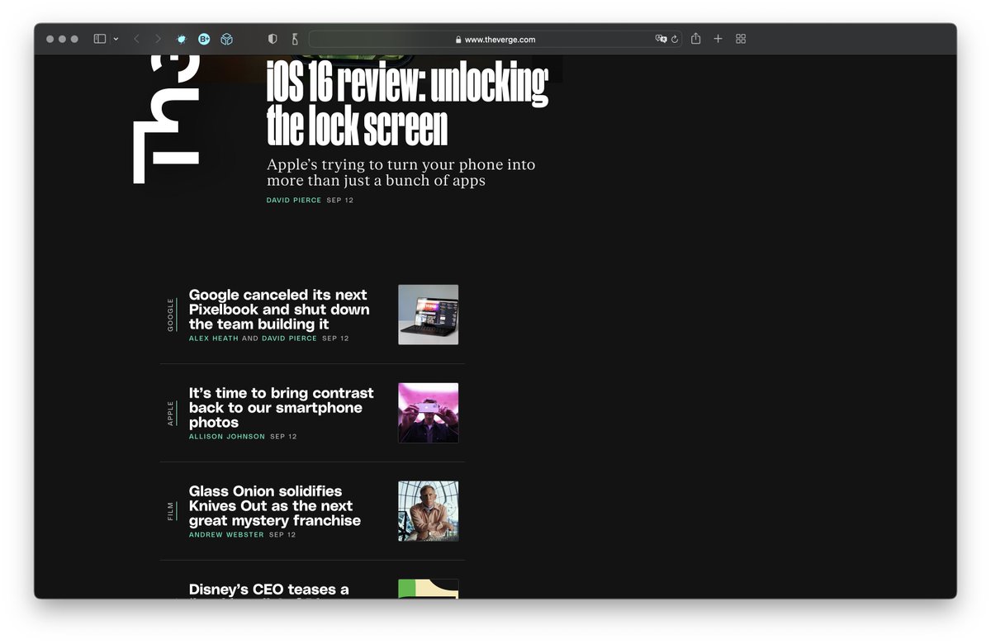Click the bottle extension icon
The image size is (991, 644).
pos(294,39)
